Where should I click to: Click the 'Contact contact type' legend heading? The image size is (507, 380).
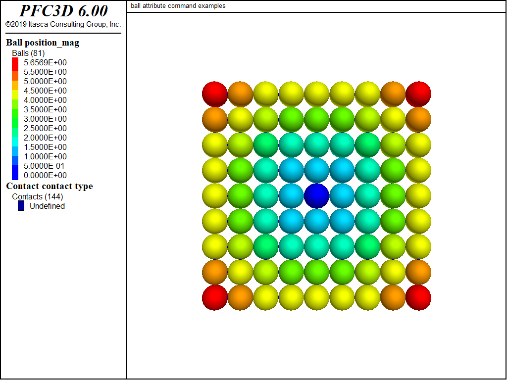(x=50, y=186)
